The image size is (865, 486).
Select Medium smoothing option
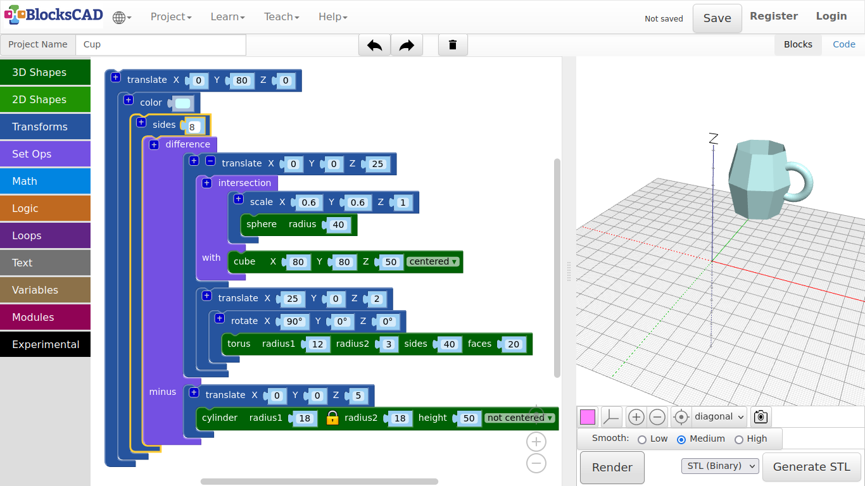[681, 439]
